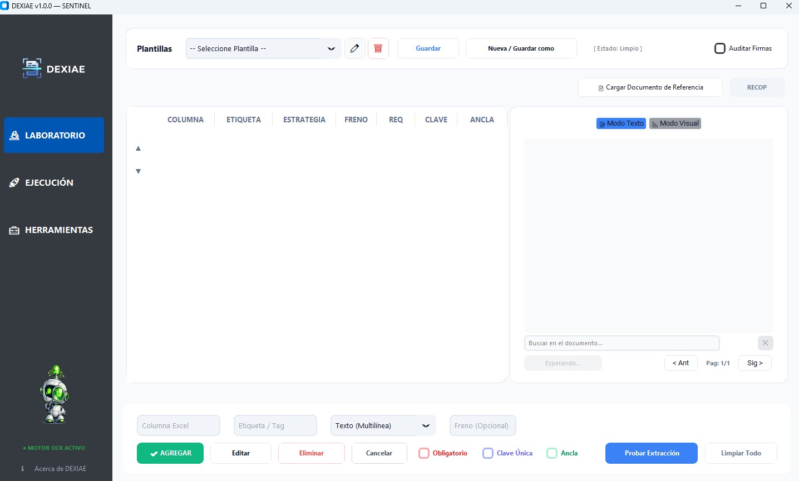This screenshot has height=481, width=799.
Task: Click the pencil edit template icon
Action: click(354, 48)
